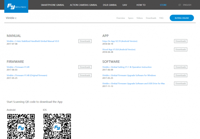Click the FeiyuTech logo
Image resolution: width=200 pixels, height=139 pixels.
pyautogui.click(x=16, y=6)
